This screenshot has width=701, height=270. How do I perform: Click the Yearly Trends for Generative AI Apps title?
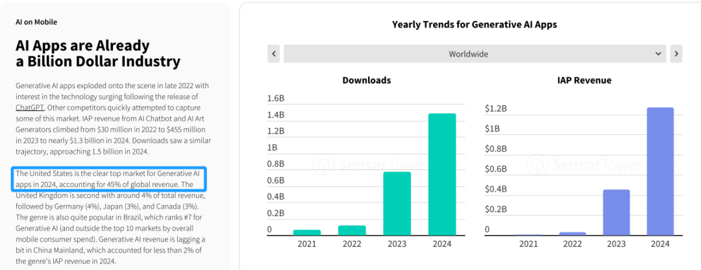[x=474, y=25]
